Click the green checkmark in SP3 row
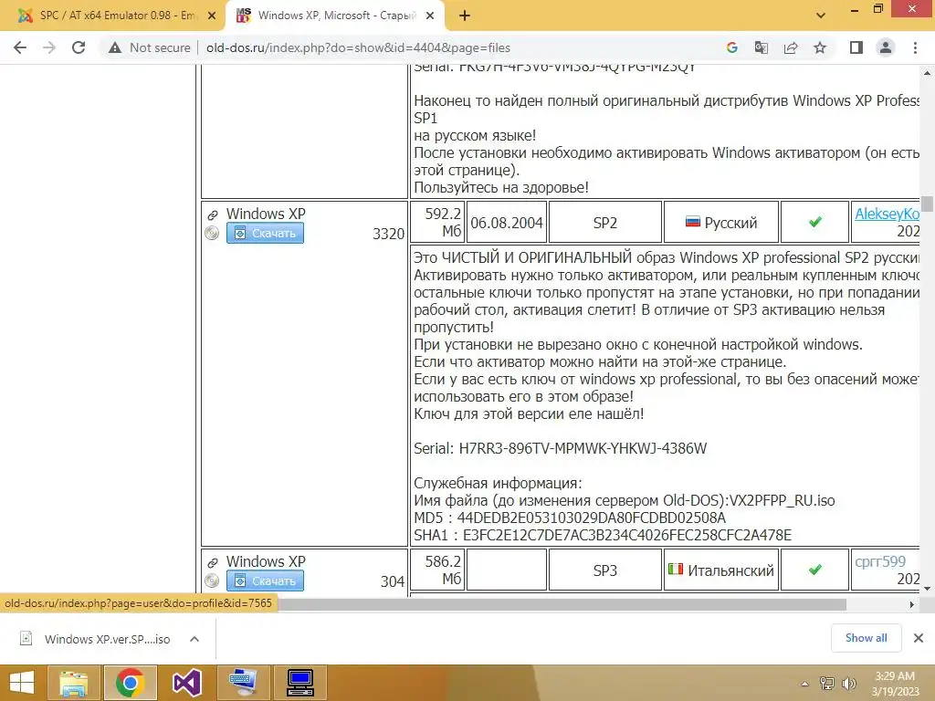This screenshot has height=701, width=935. point(815,570)
